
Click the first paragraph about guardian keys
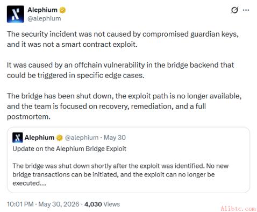click(x=123, y=39)
